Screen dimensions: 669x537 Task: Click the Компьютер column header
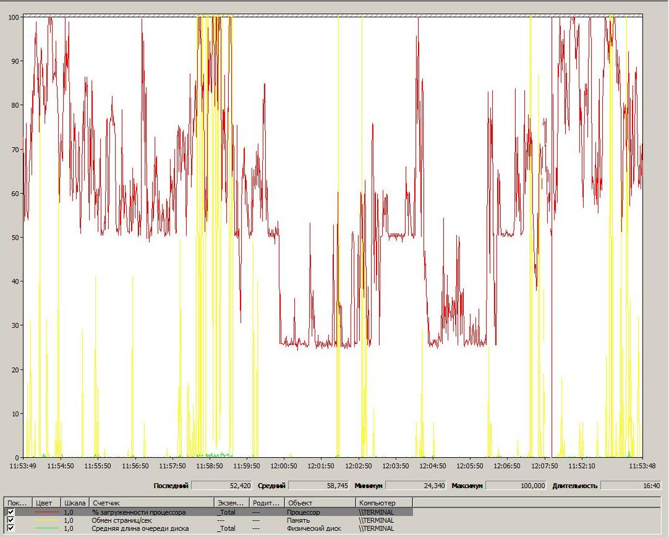(x=384, y=503)
